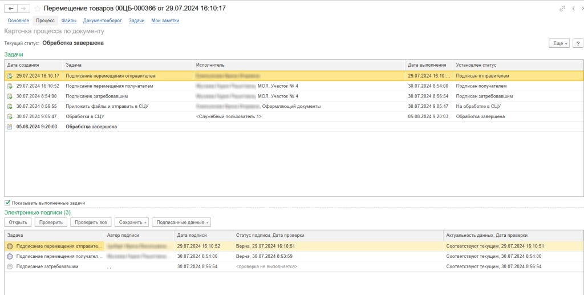Screen dimensions: 584x295
Task: Open help with the question mark button
Action: [578, 43]
